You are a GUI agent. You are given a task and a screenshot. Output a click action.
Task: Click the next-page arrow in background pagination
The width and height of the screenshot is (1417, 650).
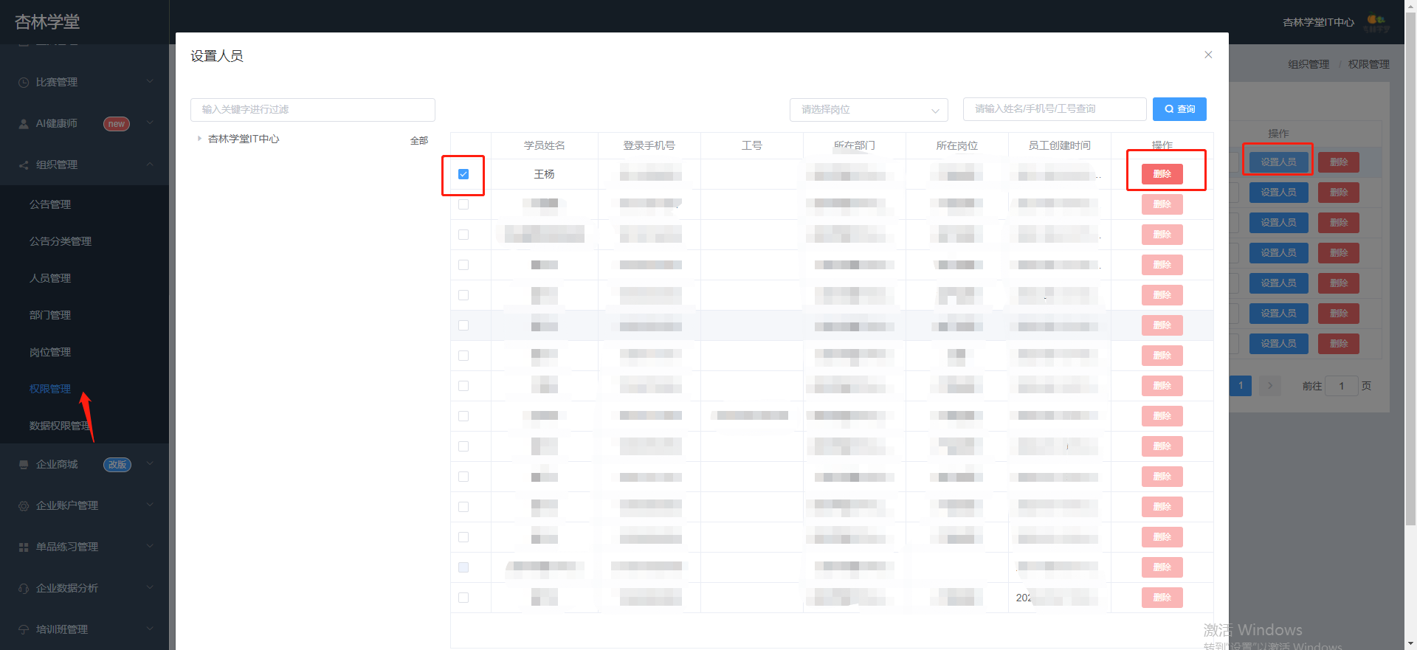tap(1270, 386)
